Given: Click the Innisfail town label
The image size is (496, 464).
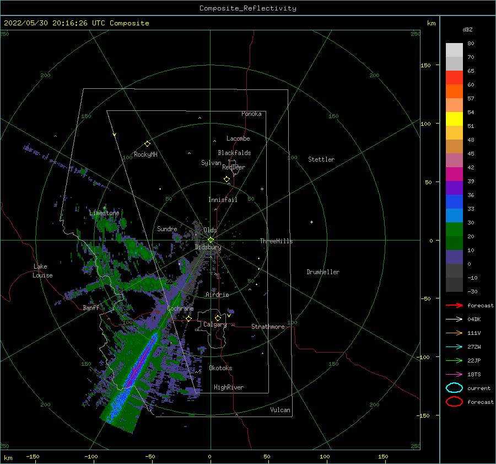Looking at the screenshot, I should click(x=223, y=200).
